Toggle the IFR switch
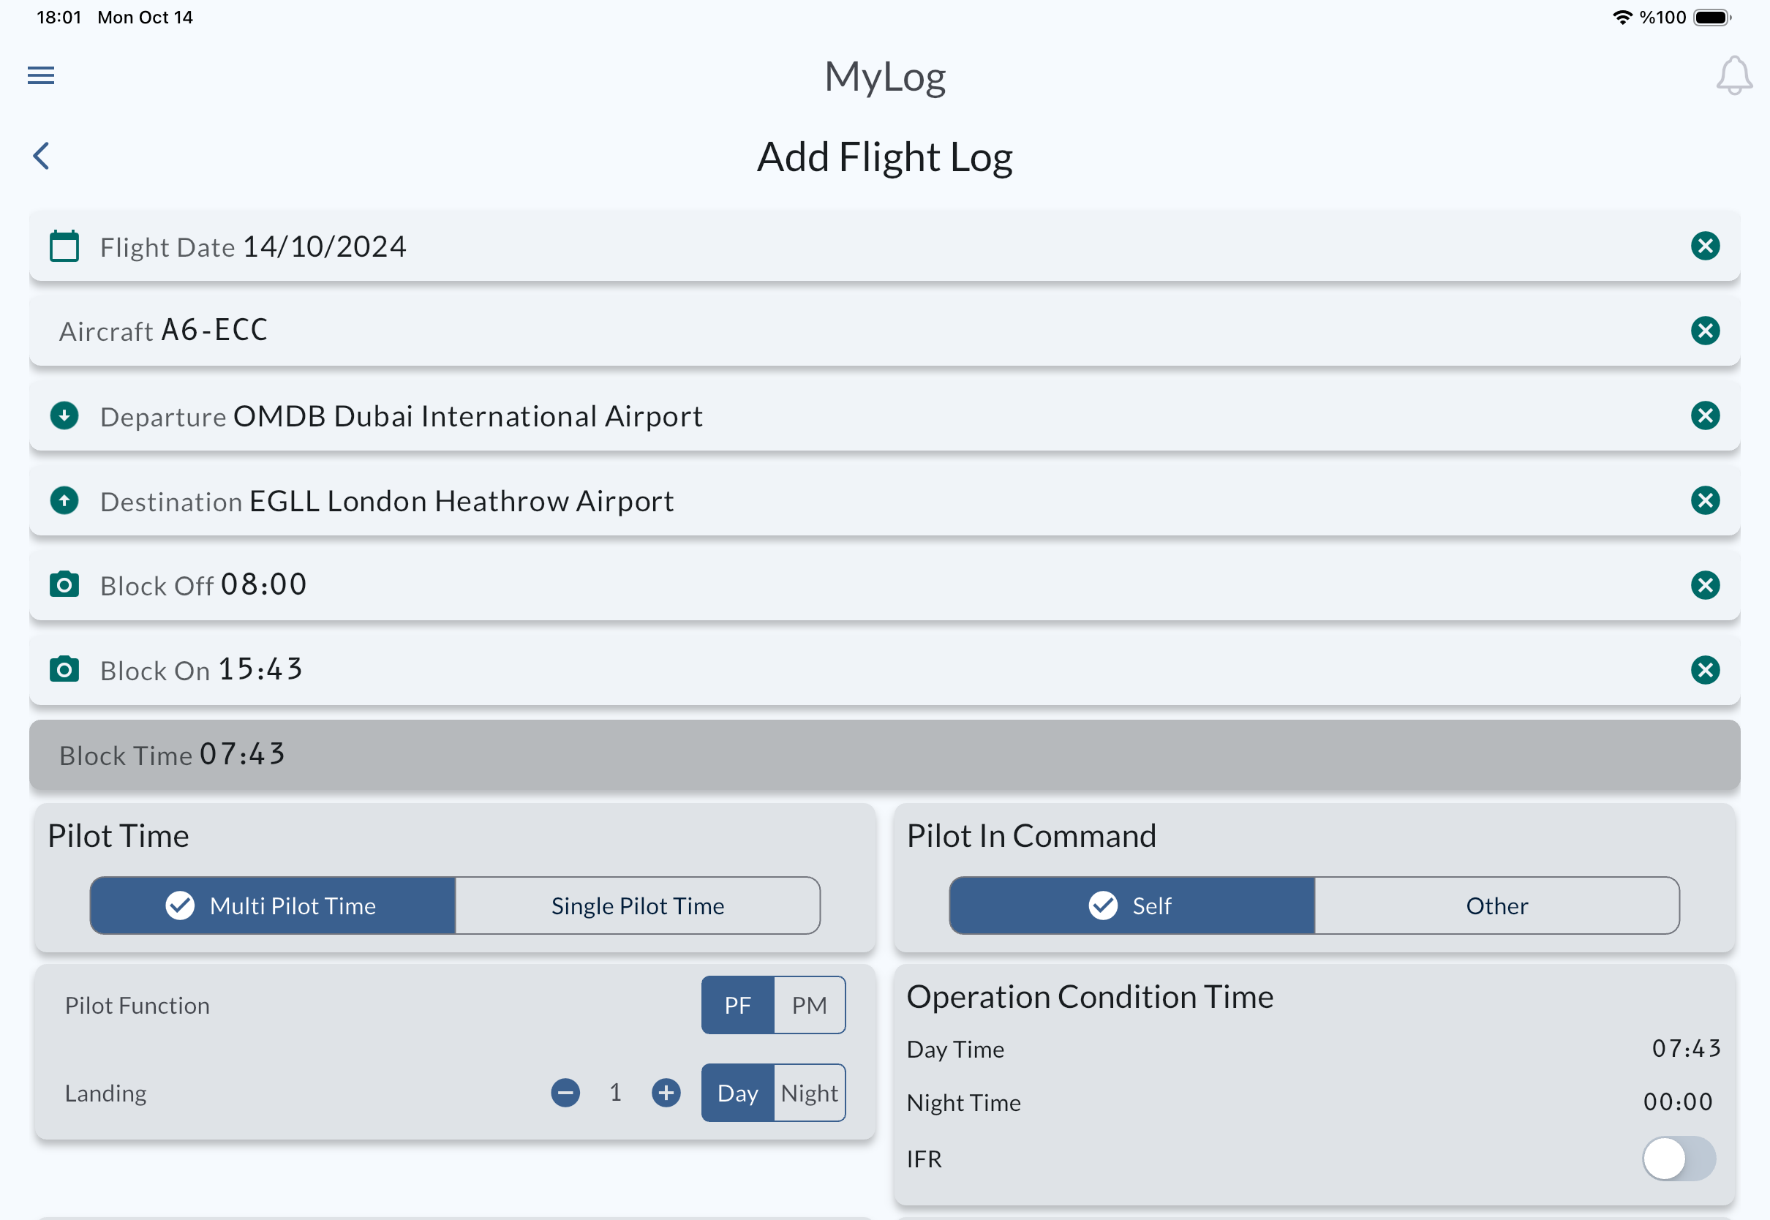The height and width of the screenshot is (1220, 1770). [1679, 1159]
